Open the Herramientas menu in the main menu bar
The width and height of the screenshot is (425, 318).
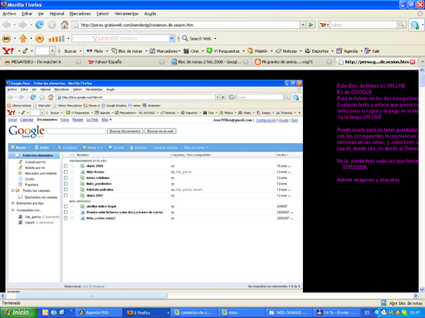[126, 13]
